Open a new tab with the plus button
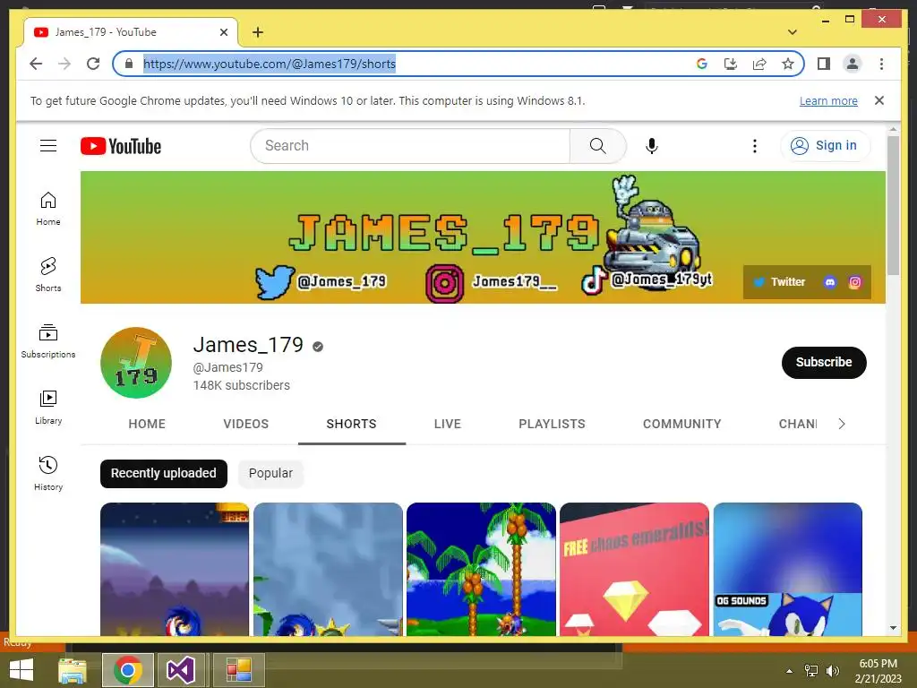Viewport: 917px width, 688px height. pyautogui.click(x=258, y=32)
